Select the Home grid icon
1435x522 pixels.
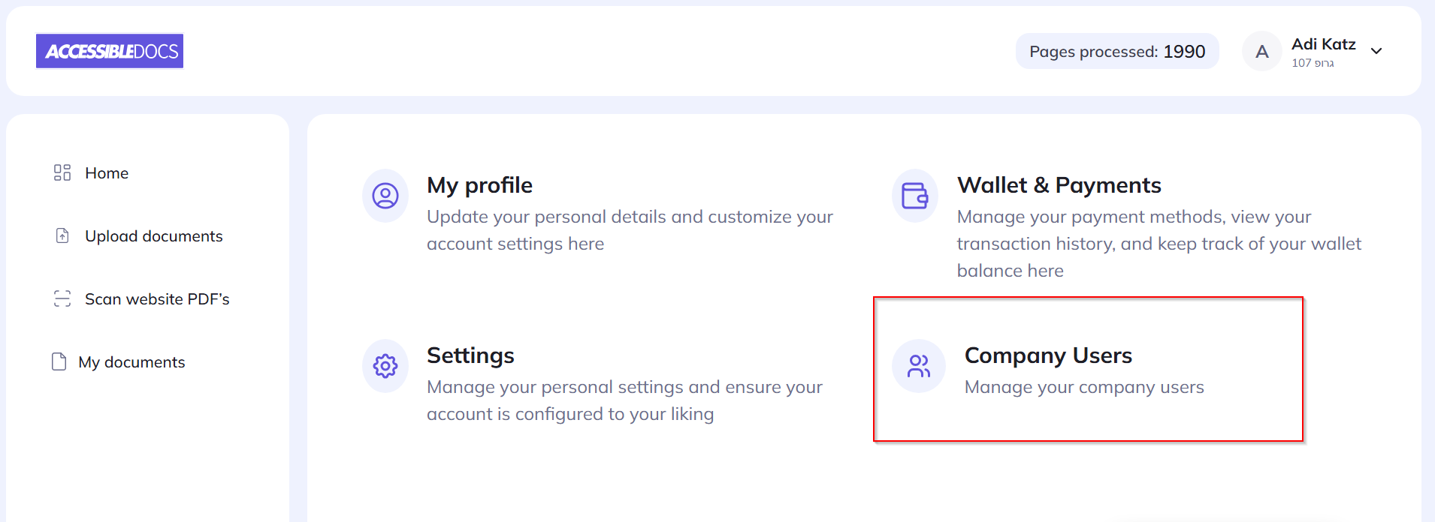tap(62, 172)
